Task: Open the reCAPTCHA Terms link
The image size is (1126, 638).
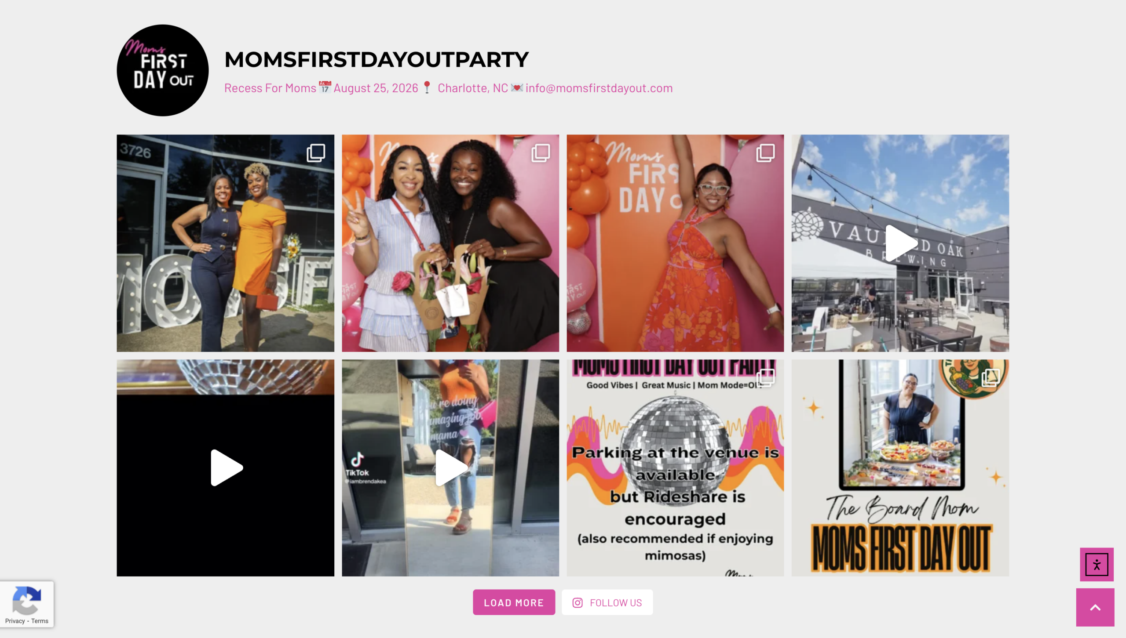Action: [x=40, y=621]
